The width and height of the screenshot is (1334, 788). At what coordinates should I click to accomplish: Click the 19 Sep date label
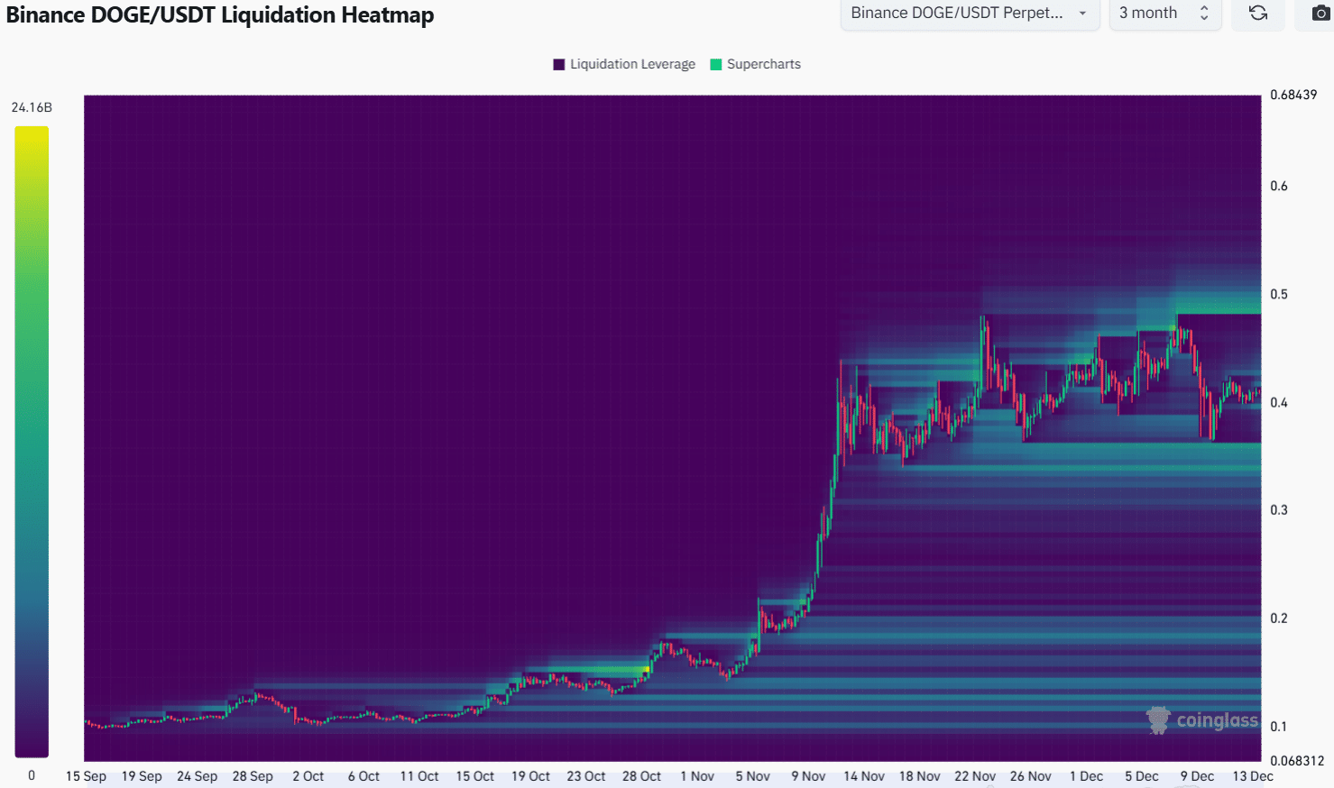tap(142, 776)
